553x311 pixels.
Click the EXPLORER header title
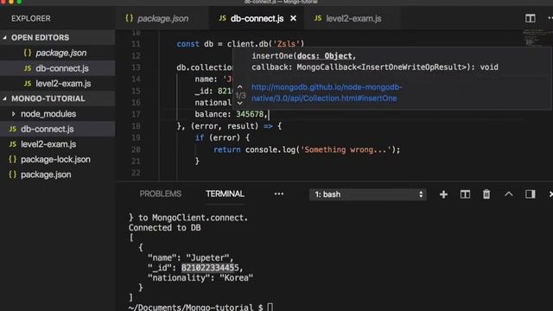(31, 18)
